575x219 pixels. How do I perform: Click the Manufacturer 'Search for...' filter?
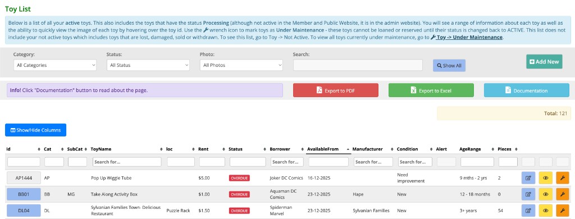pyautogui.click(x=373, y=162)
